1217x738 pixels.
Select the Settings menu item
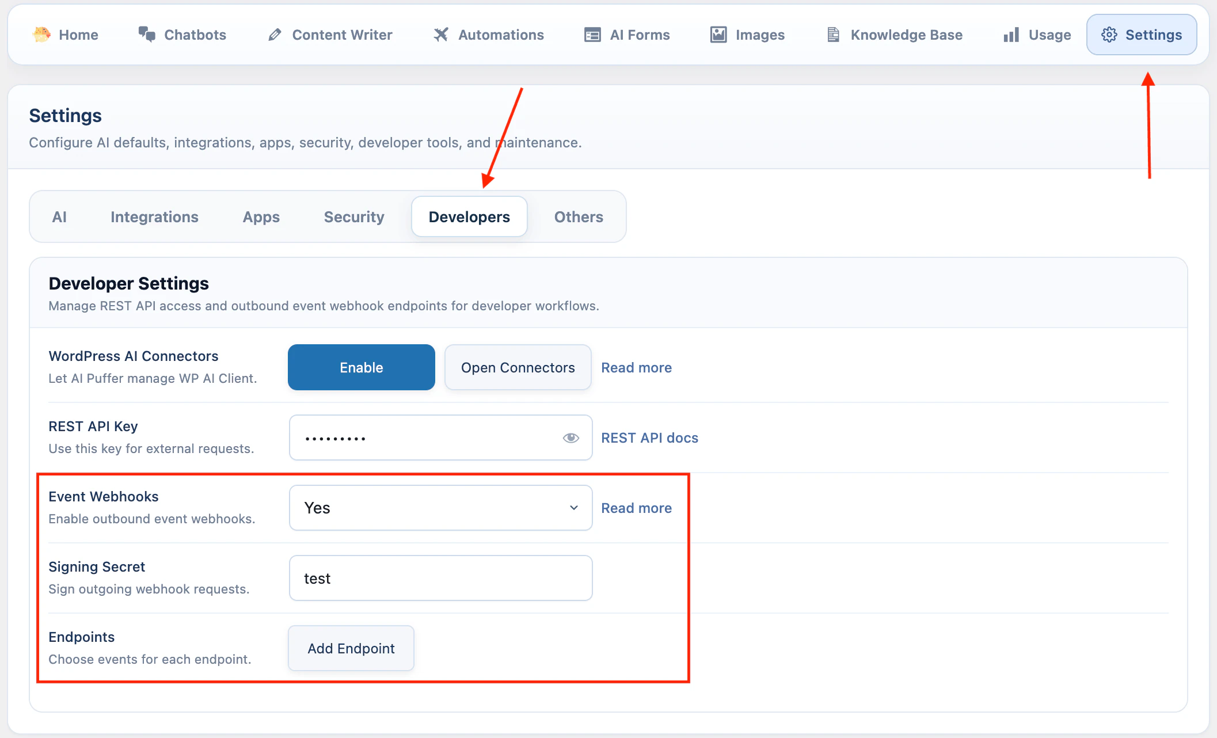[1142, 35]
